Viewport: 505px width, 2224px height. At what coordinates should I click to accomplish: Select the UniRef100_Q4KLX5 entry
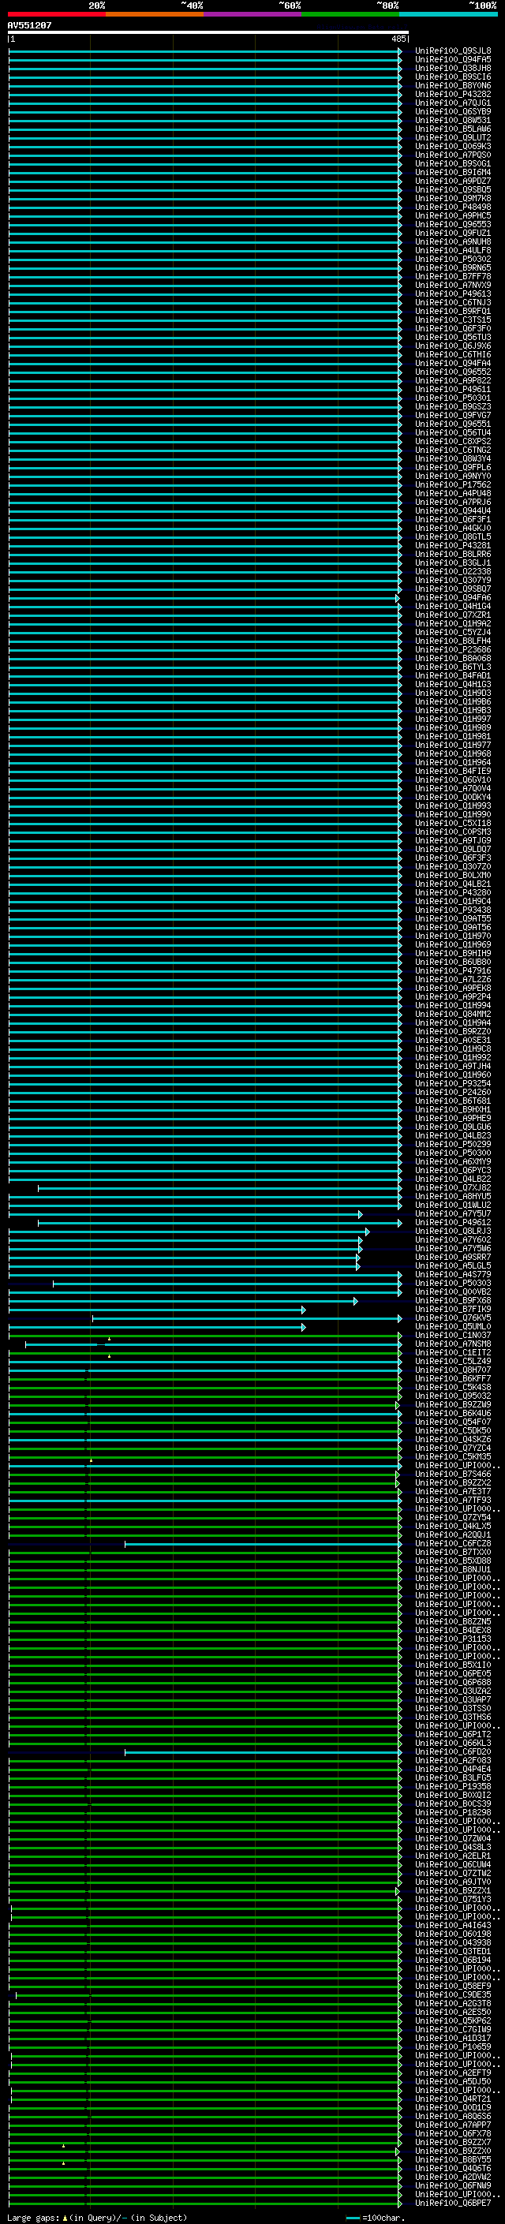(453, 1526)
